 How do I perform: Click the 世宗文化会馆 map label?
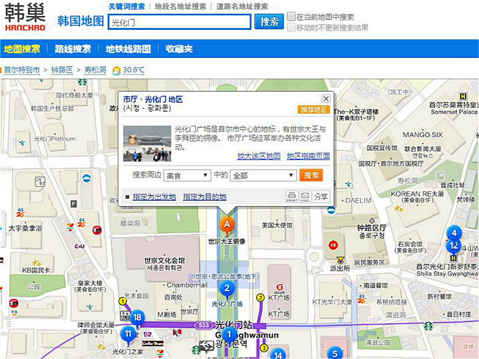coord(164,261)
